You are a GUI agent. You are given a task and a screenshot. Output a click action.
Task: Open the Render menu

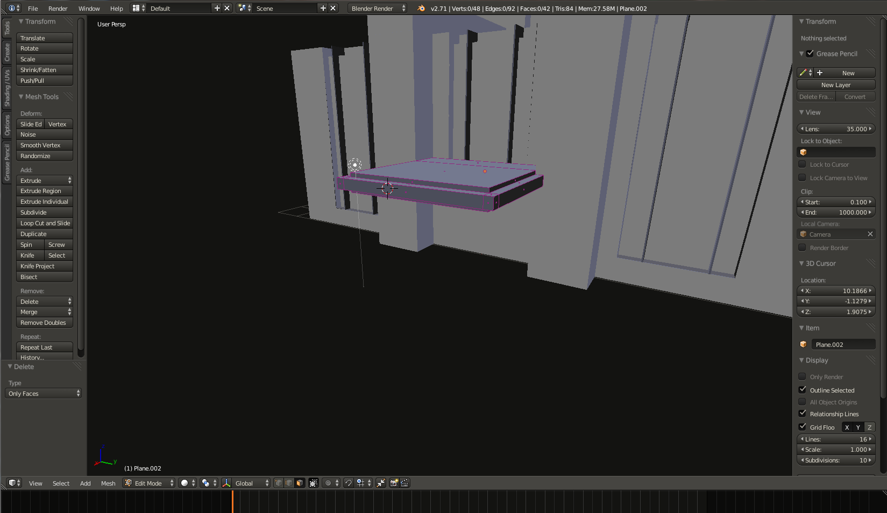click(x=58, y=8)
